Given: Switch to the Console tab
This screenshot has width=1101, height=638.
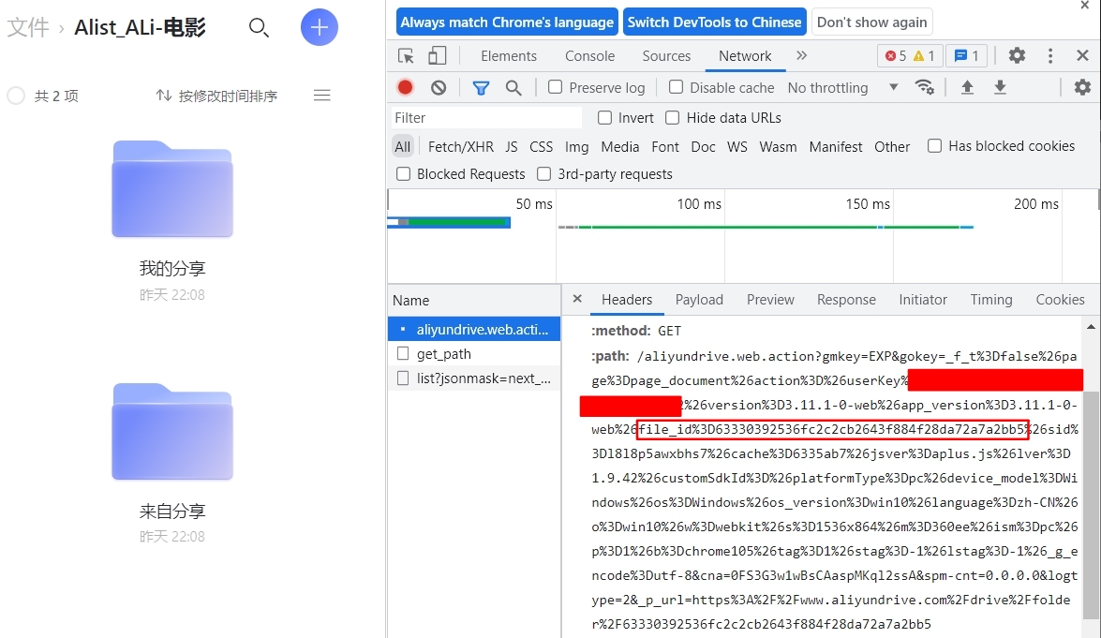Looking at the screenshot, I should click(x=589, y=56).
